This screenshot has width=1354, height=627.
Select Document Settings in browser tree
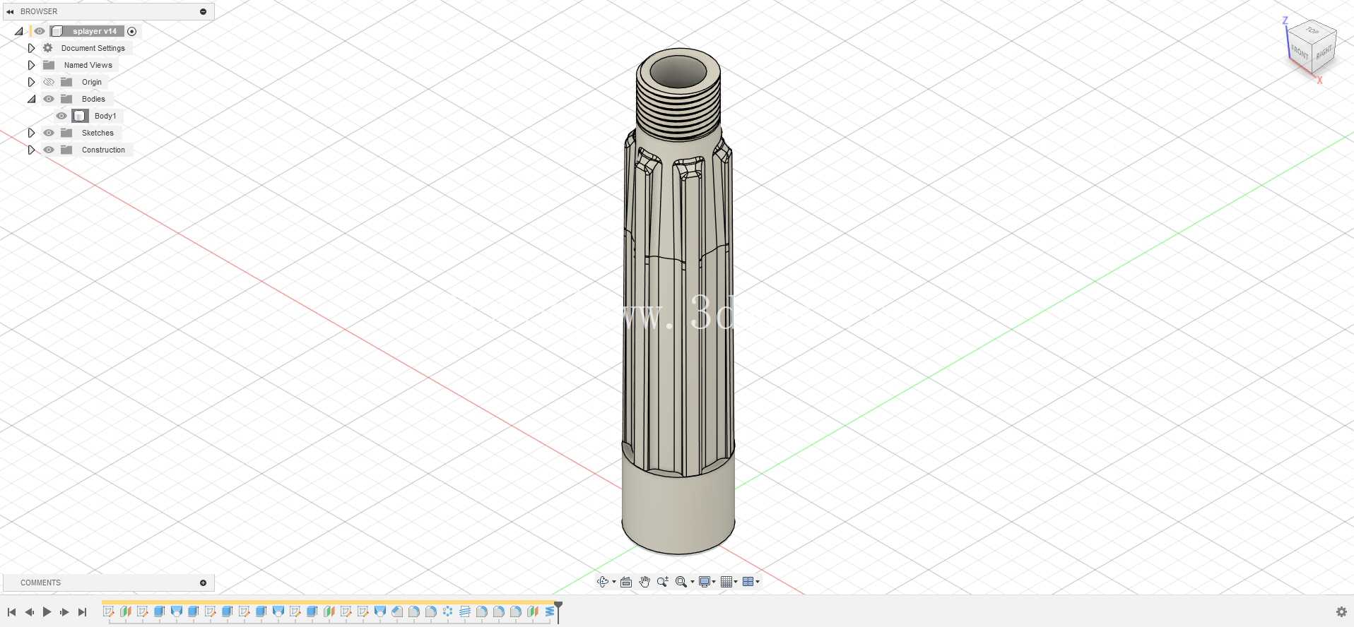93,48
